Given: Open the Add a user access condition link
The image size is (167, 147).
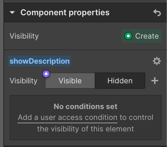Looking at the screenshot, I should coord(68,118).
